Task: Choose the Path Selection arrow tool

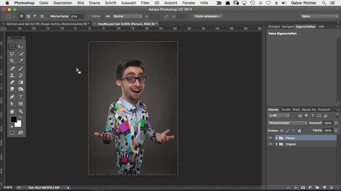Action: click(x=12, y=104)
